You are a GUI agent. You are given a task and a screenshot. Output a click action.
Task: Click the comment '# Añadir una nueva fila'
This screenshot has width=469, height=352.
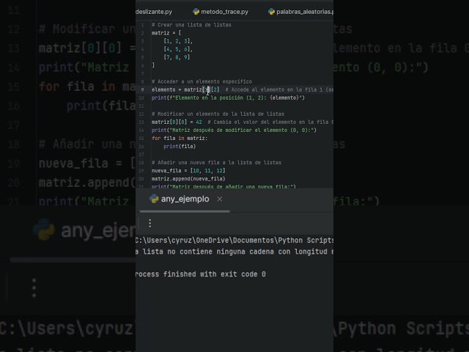pyautogui.click(x=217, y=162)
